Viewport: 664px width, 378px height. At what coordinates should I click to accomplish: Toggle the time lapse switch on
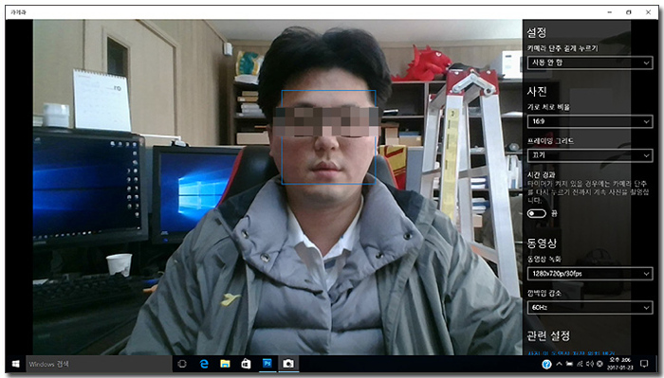[537, 213]
